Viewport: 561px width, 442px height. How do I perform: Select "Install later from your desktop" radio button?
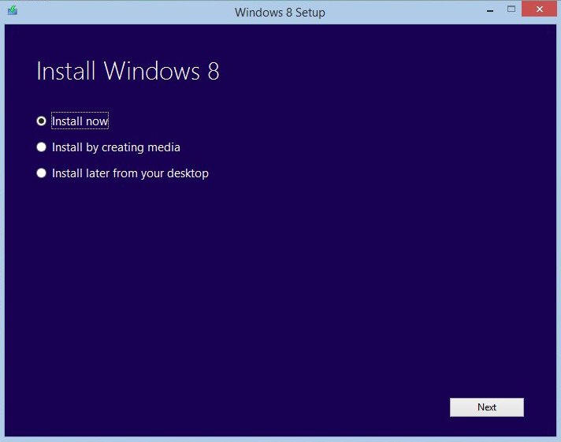(x=42, y=173)
